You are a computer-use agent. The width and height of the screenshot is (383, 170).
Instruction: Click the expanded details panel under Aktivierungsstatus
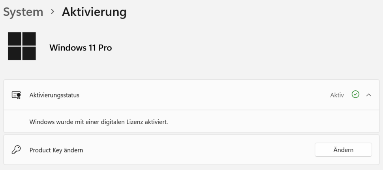pyautogui.click(x=191, y=121)
